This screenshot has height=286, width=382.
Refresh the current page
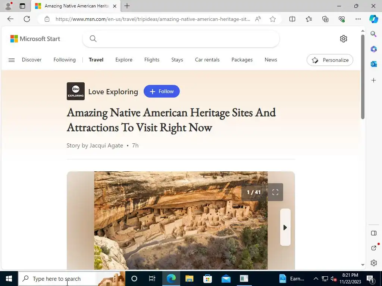coord(27,19)
